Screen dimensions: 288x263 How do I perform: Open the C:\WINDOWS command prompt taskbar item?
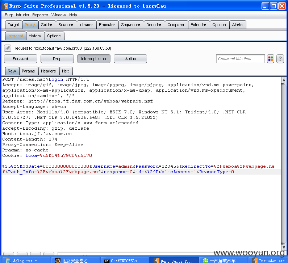click(125, 260)
